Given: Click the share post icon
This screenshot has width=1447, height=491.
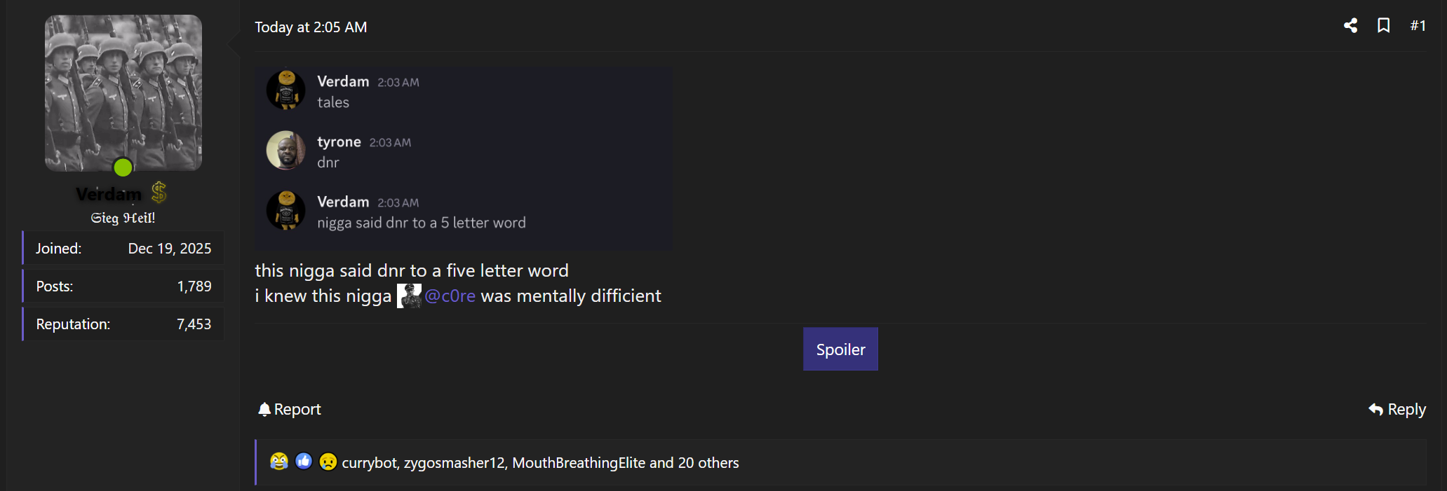Looking at the screenshot, I should (x=1350, y=26).
